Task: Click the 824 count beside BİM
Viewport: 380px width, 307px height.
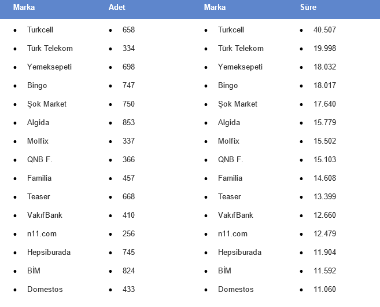Action: tap(128, 271)
